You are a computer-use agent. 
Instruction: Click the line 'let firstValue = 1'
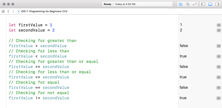(30, 25)
